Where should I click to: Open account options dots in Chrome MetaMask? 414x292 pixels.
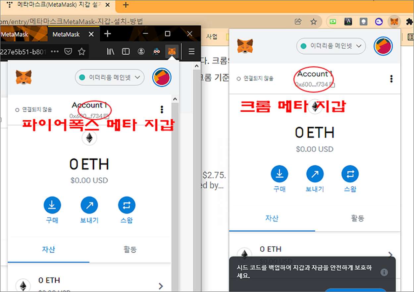coord(391,79)
